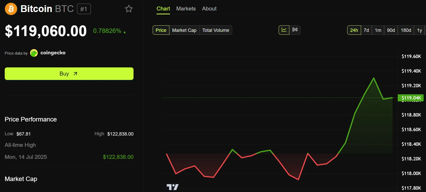Click the Bitcoin logo icon

11,9
